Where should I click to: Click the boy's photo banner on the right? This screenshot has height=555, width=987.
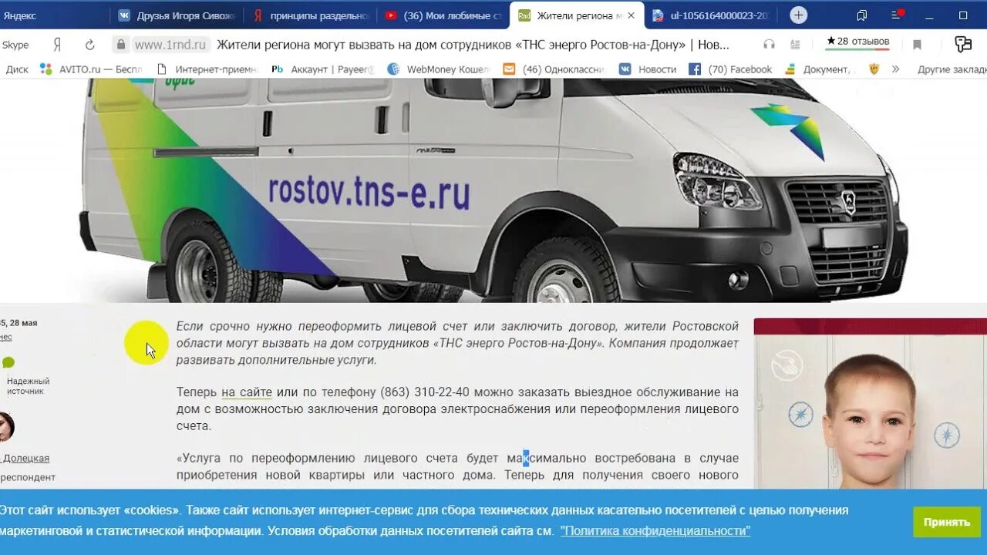[870, 403]
